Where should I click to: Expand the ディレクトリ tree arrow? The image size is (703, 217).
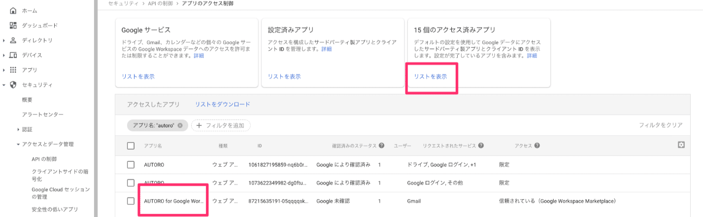tap(4, 40)
